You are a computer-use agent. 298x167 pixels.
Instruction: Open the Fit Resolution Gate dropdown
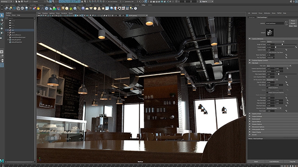272,80
